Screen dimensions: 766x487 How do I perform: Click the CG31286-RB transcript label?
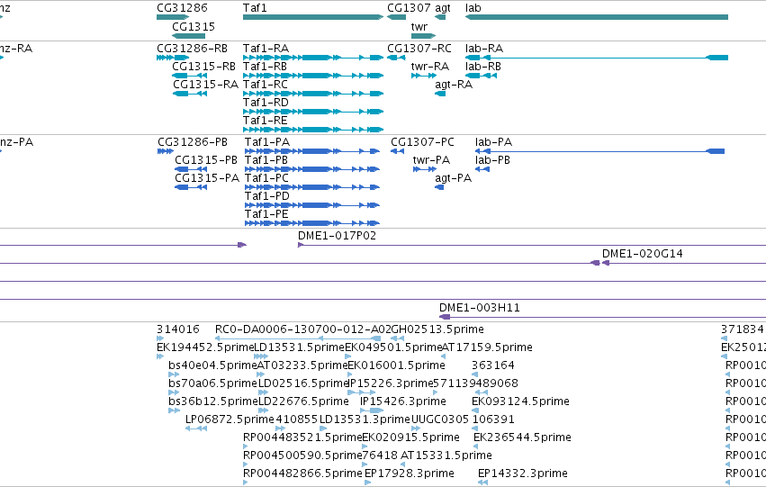(x=192, y=49)
